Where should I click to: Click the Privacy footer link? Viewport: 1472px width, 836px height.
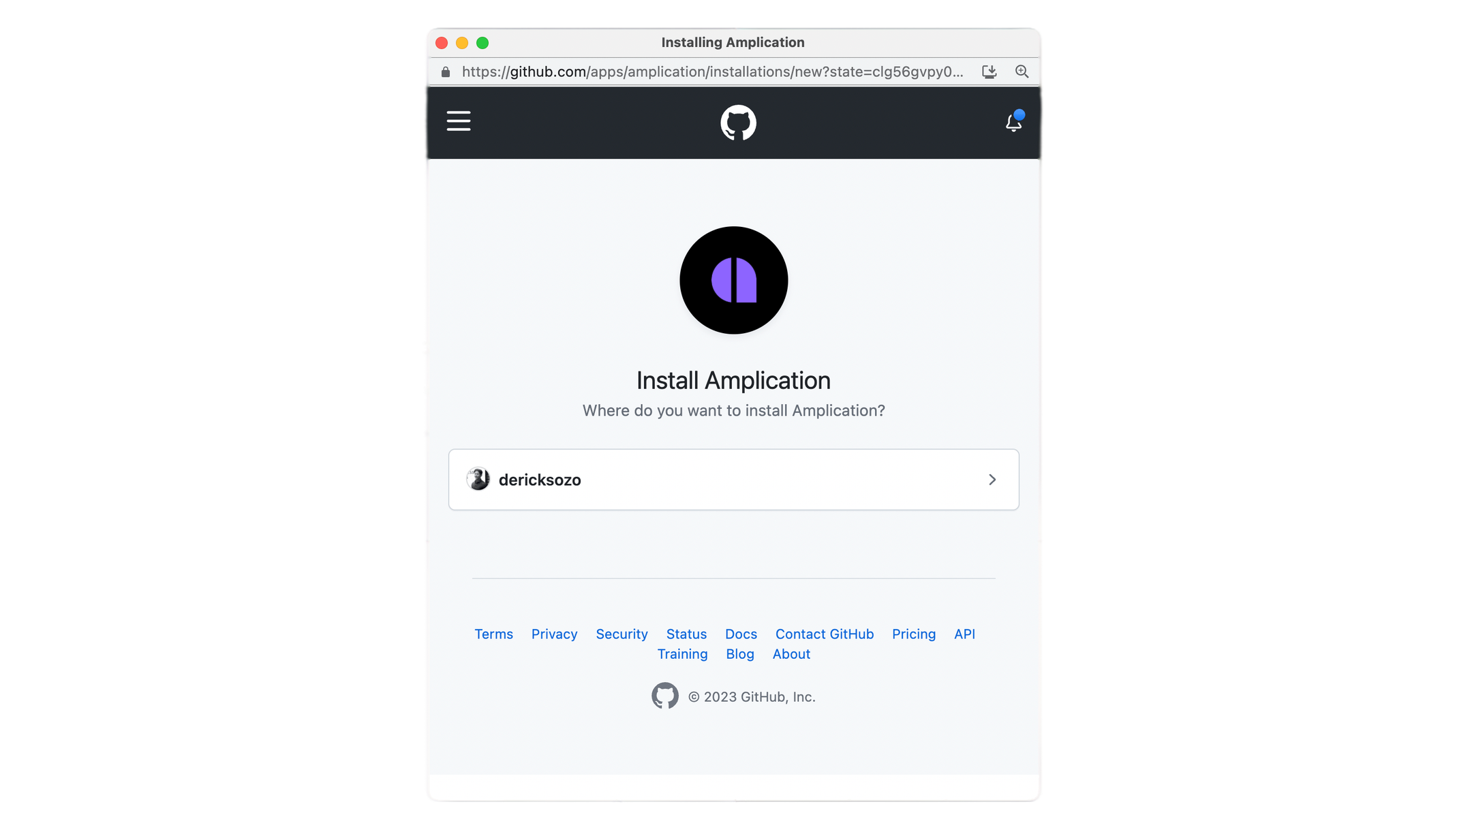(554, 634)
